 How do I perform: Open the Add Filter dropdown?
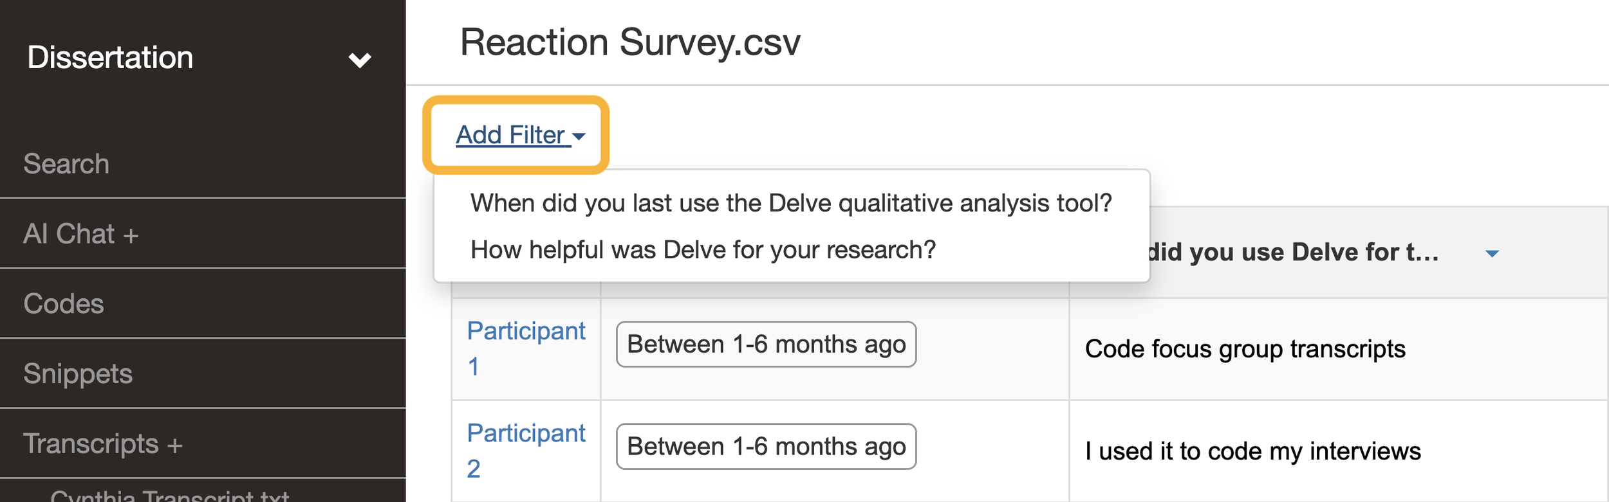[x=511, y=135]
